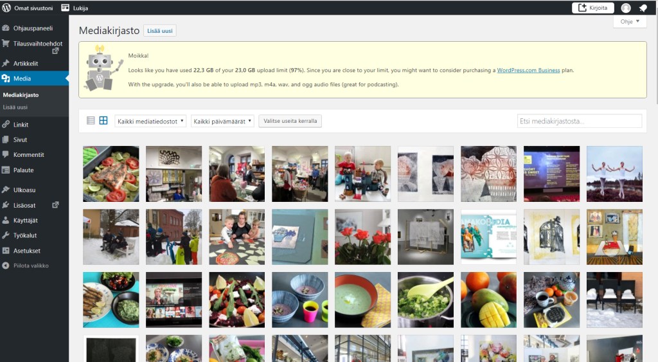Open notifications bell icon
The height and width of the screenshot is (362, 658).
(643, 8)
